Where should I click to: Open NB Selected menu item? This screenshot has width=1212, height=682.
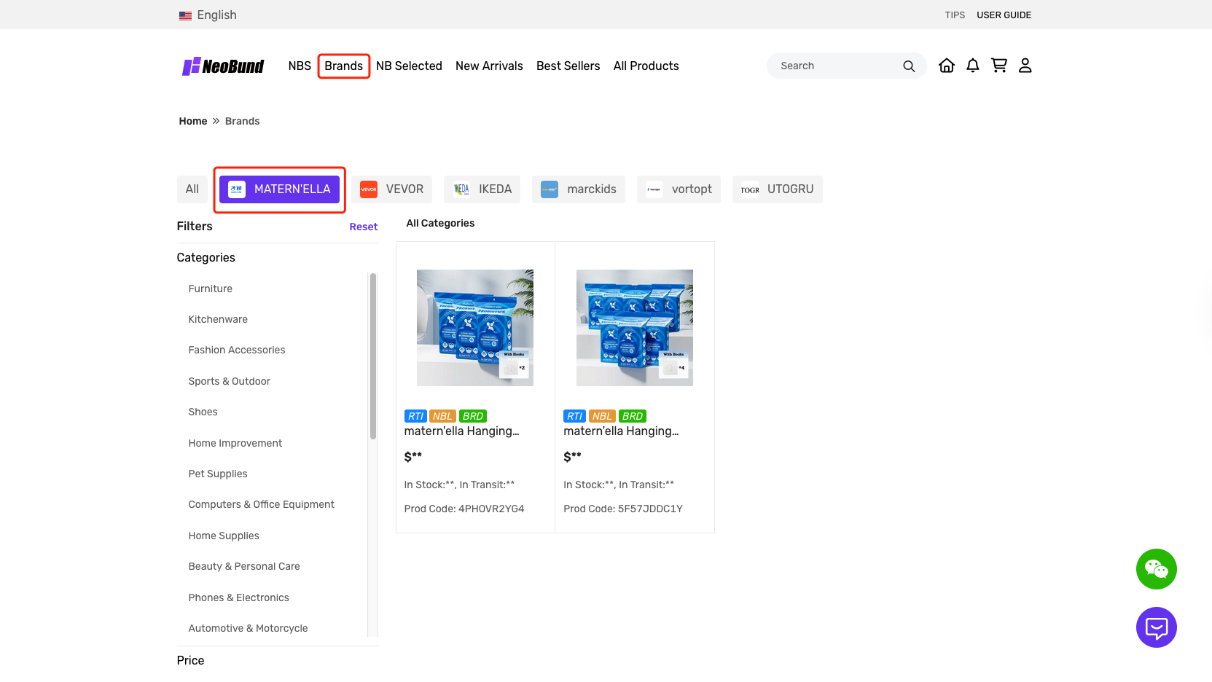coord(409,66)
